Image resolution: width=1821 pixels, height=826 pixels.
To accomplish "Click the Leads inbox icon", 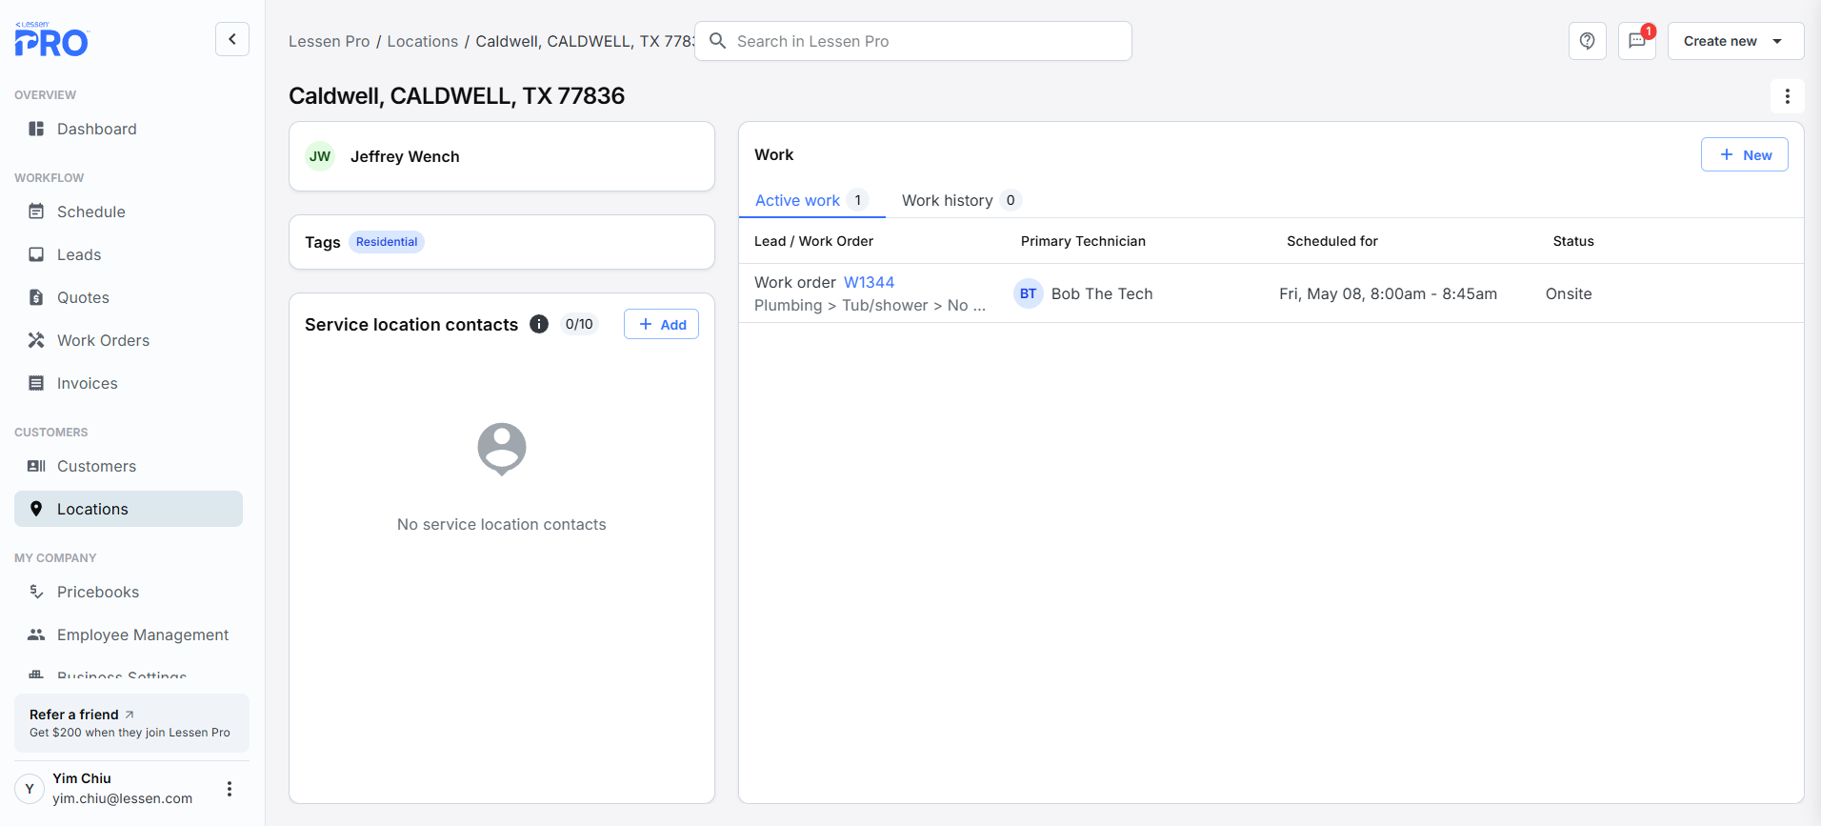I will click(36, 254).
